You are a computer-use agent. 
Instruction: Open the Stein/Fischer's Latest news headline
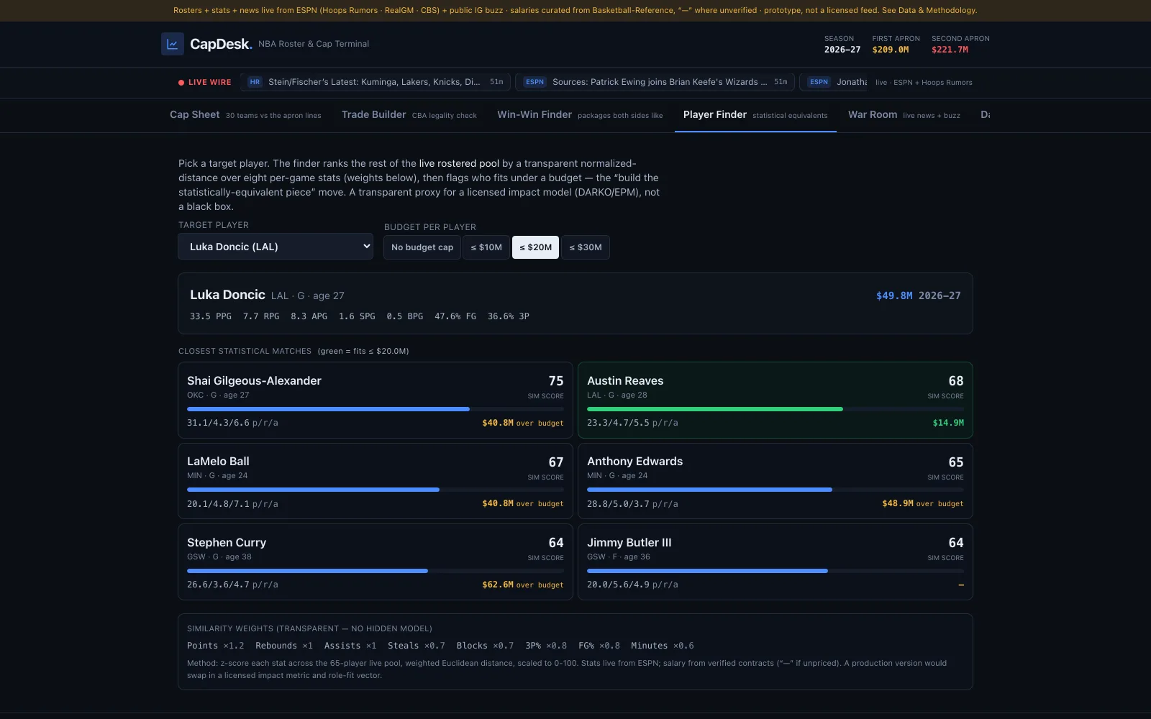[374, 82]
